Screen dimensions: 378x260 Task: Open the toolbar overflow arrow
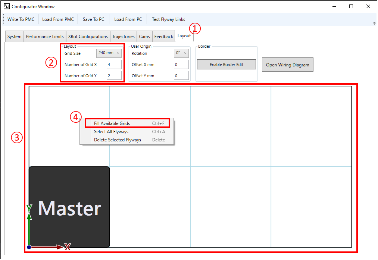[x=374, y=23]
